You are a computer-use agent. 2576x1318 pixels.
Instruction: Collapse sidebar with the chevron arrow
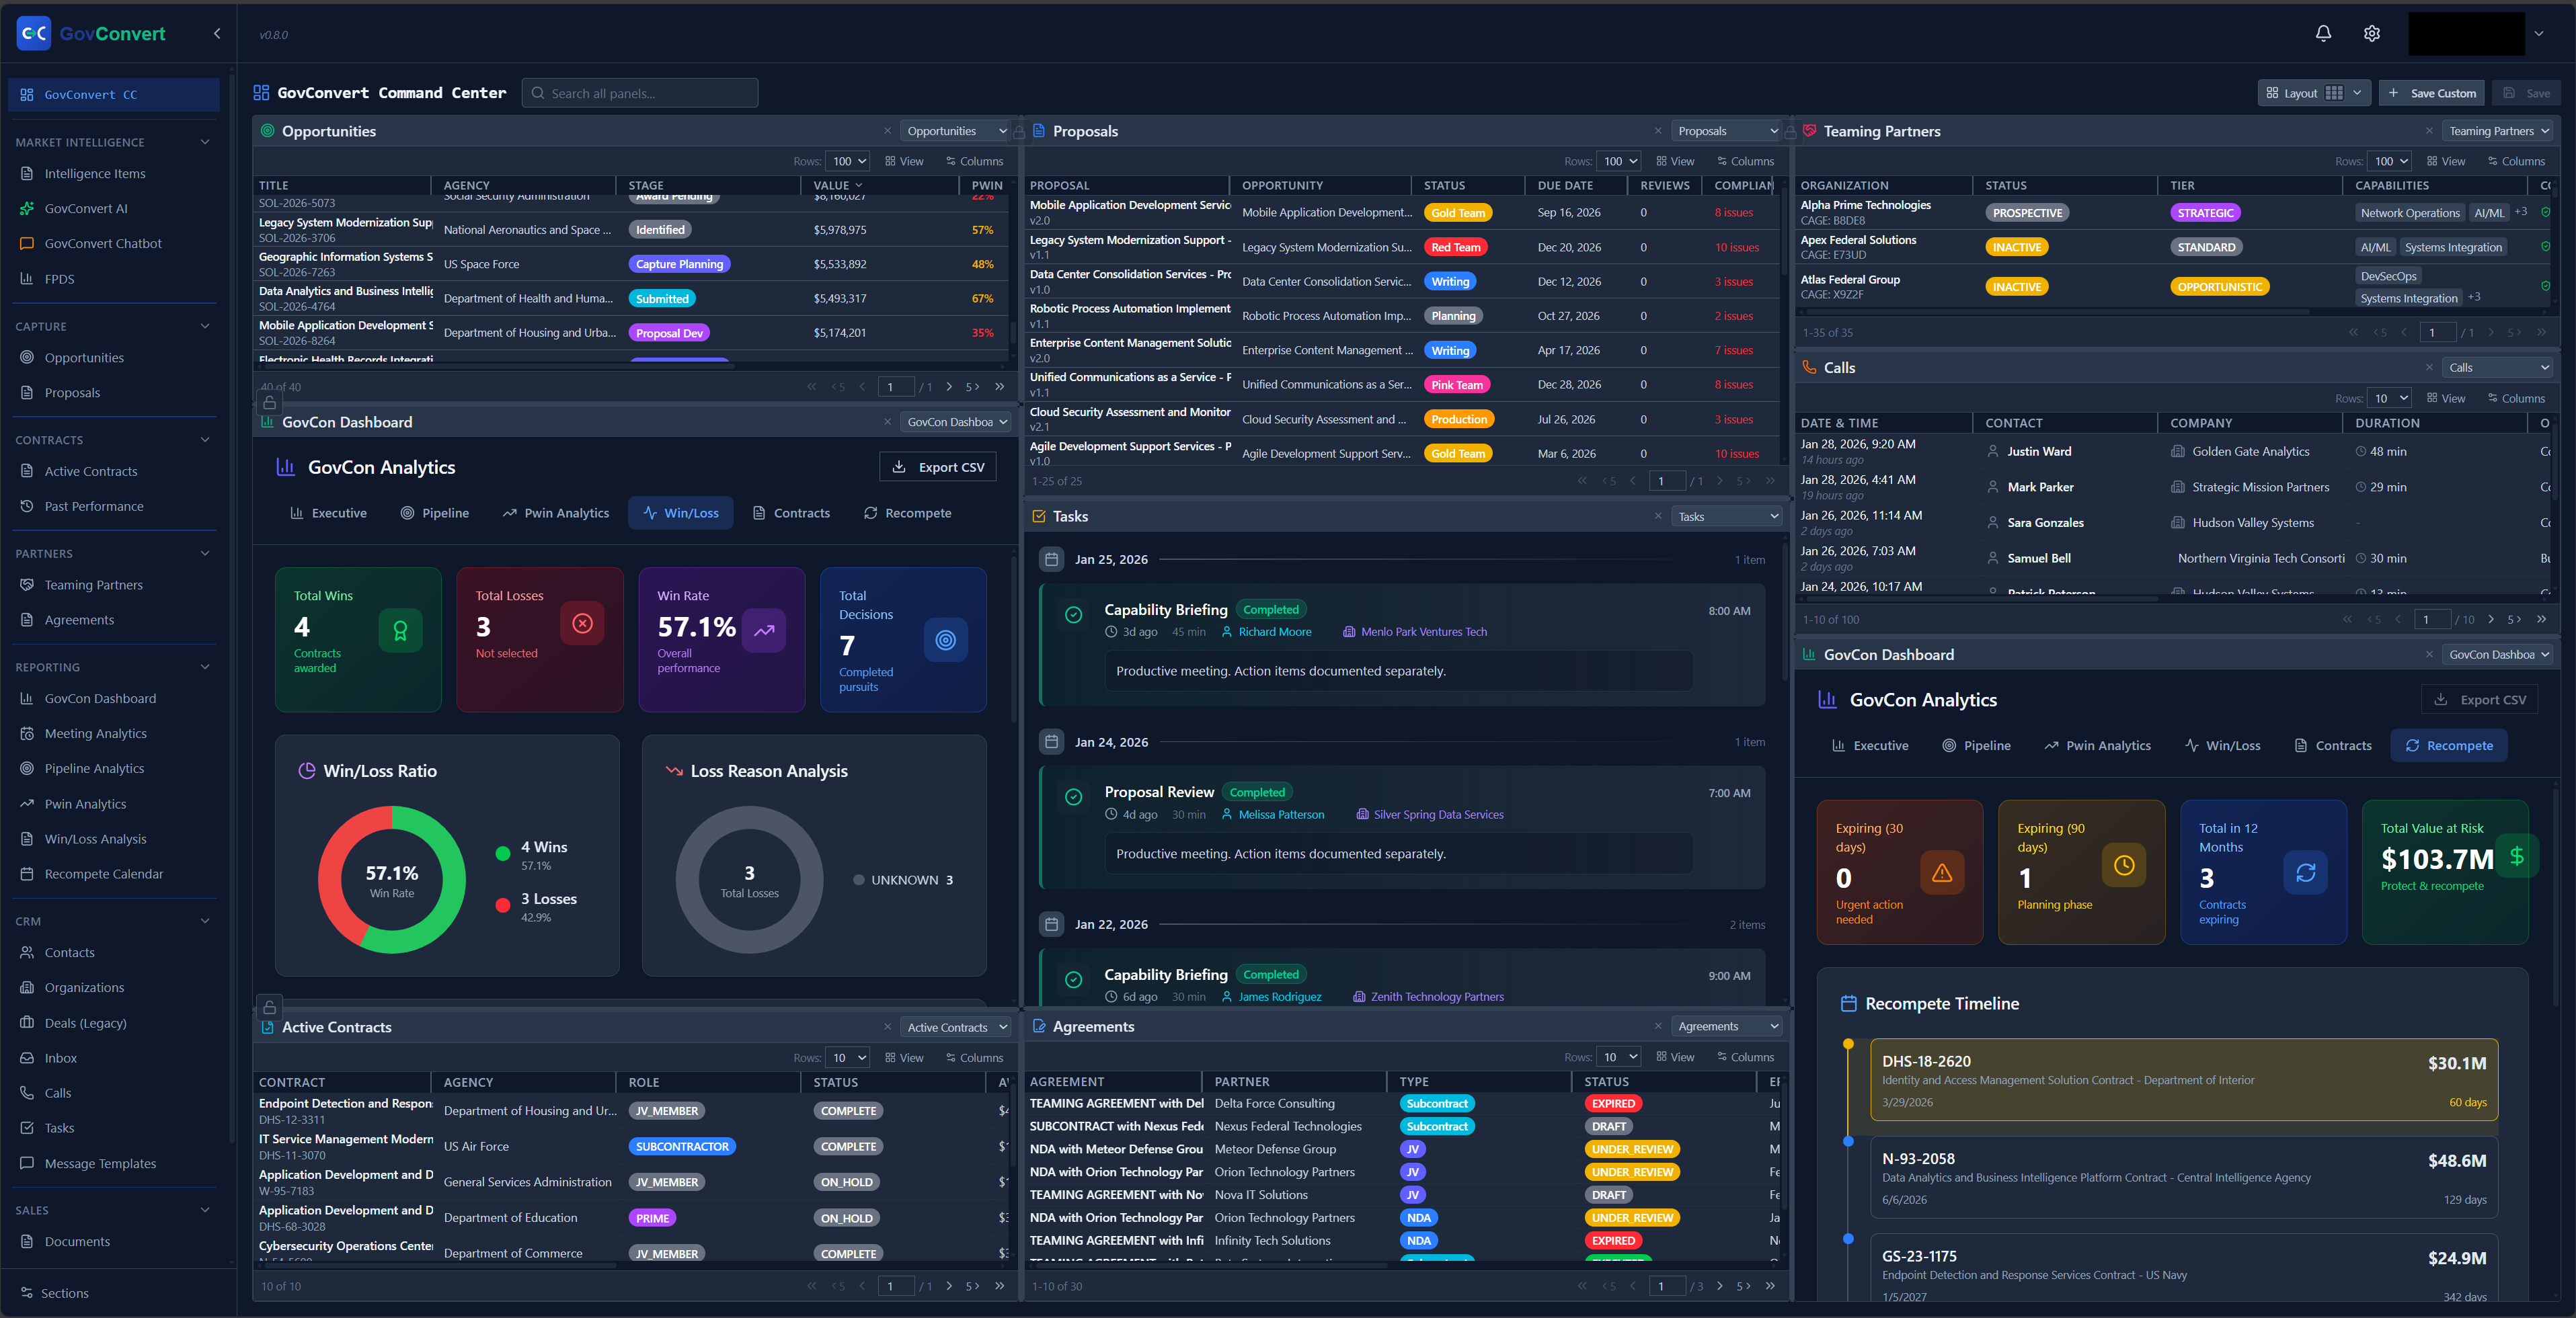pos(217,34)
